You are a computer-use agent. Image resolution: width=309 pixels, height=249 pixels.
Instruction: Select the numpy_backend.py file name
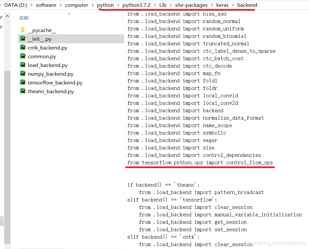[x=51, y=74]
